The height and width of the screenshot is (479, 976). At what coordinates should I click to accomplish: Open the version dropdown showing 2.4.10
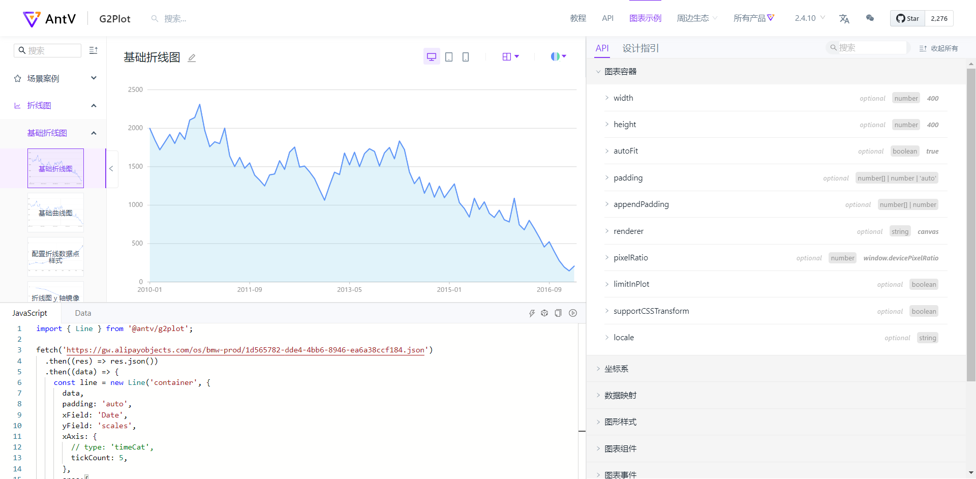point(809,18)
